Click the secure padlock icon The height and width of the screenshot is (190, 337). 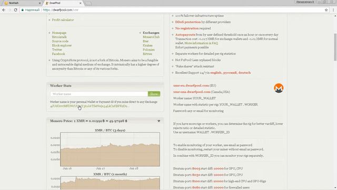click(x=22, y=10)
